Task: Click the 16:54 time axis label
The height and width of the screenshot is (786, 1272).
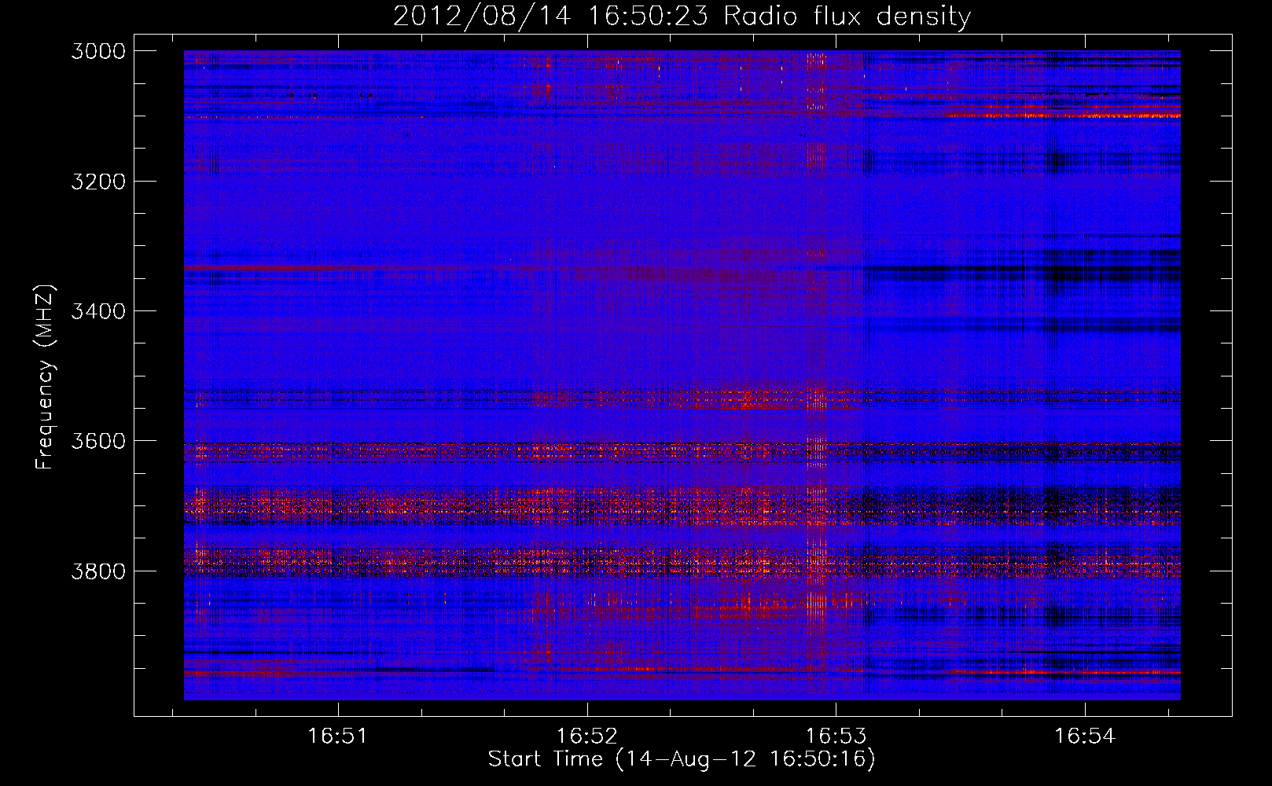Action: click(1085, 736)
